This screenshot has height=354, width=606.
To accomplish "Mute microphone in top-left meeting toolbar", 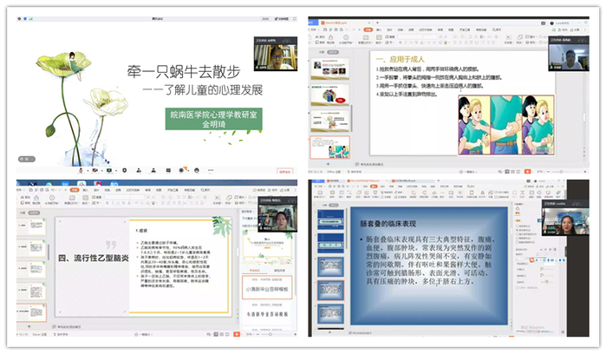I will pos(81,170).
